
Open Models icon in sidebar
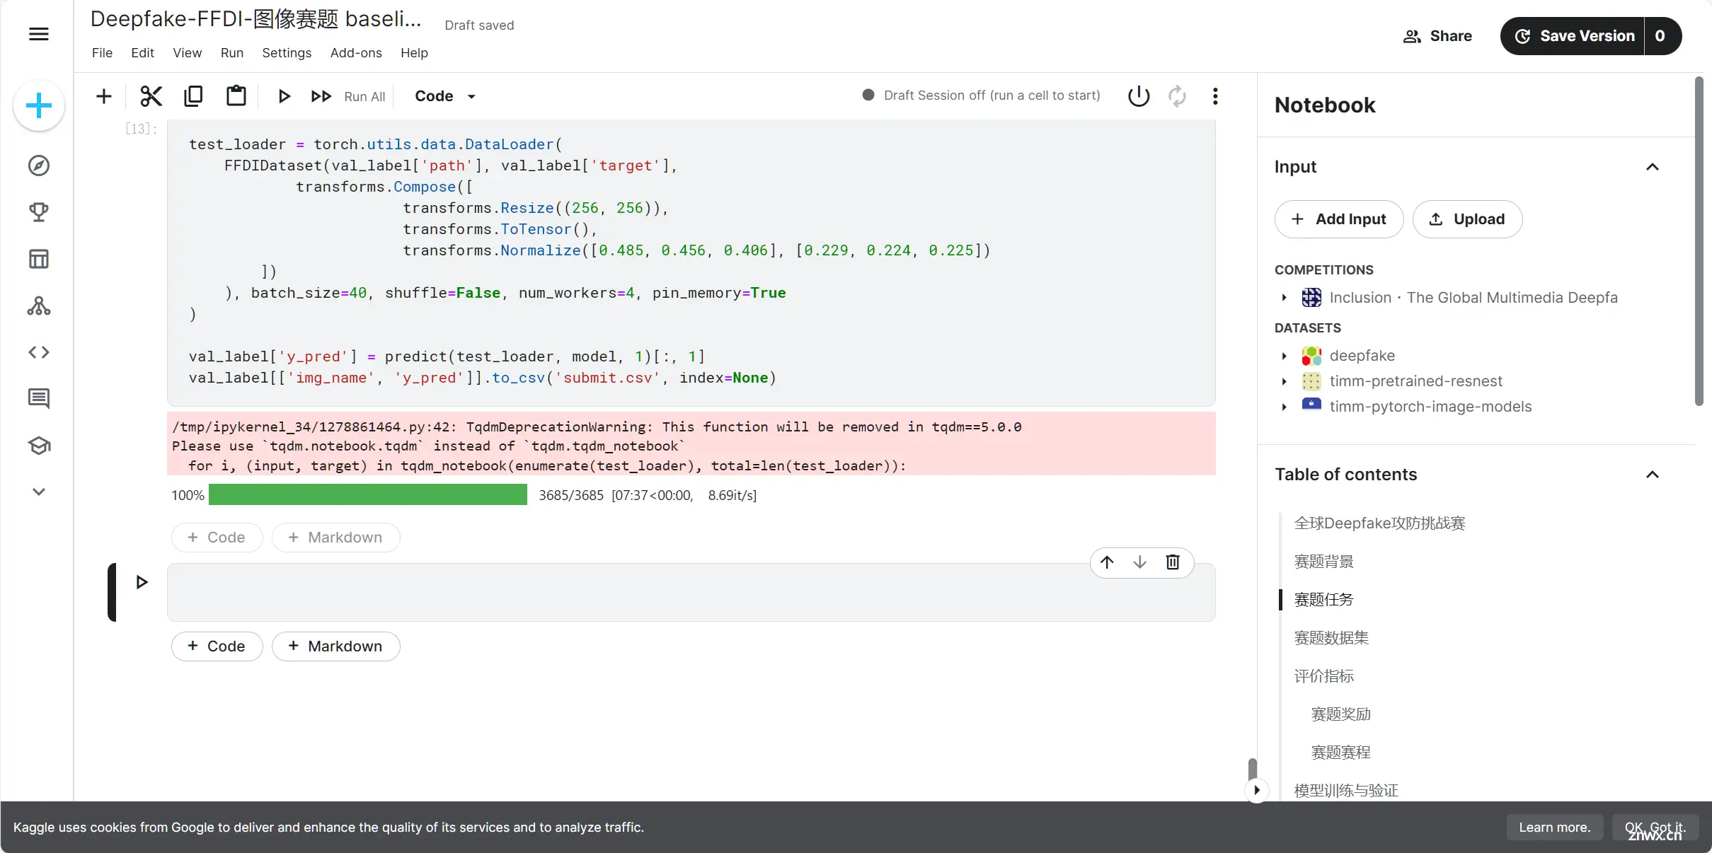pos(39,306)
